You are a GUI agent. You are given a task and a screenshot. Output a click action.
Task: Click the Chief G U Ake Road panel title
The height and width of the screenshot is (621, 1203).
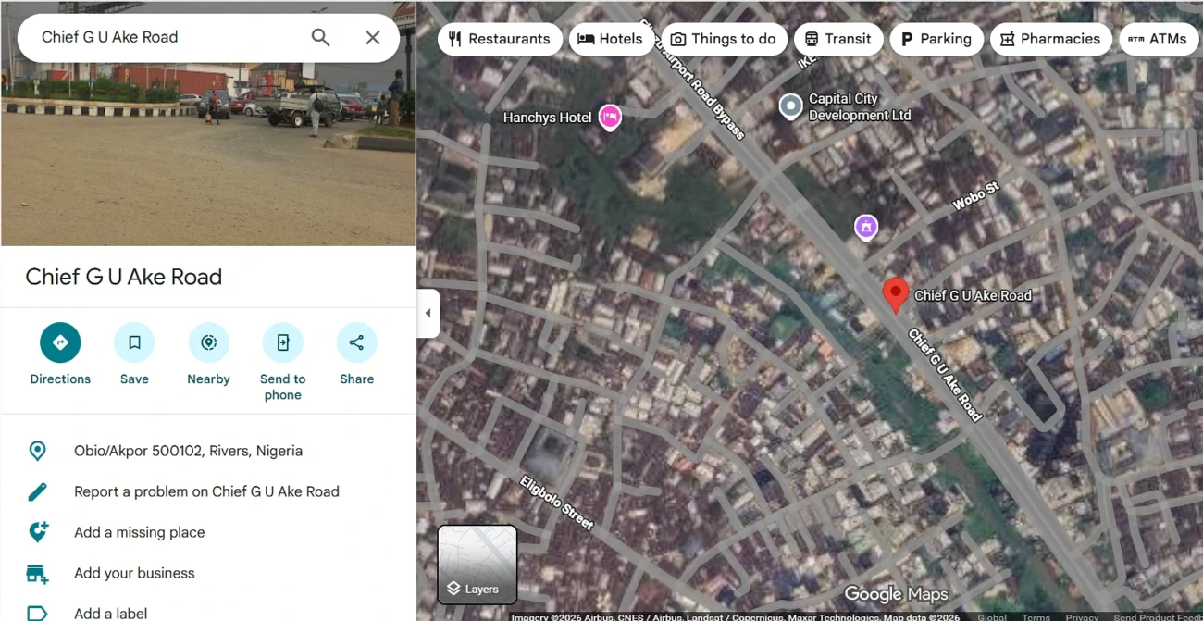(x=124, y=277)
